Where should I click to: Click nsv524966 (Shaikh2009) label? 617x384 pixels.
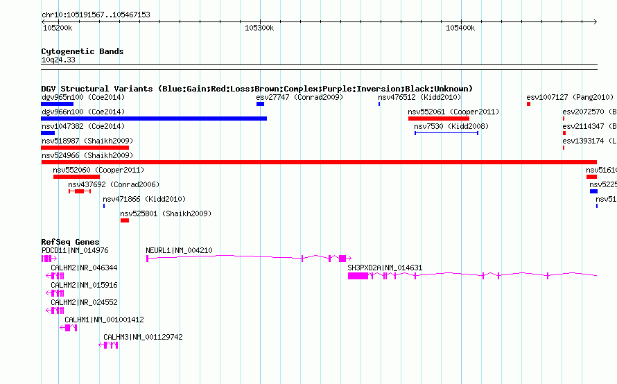click(x=87, y=155)
